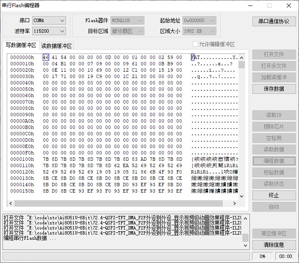Switch to the 读数据缓冲区 tab
This screenshot has width=299, height=263.
56,46
